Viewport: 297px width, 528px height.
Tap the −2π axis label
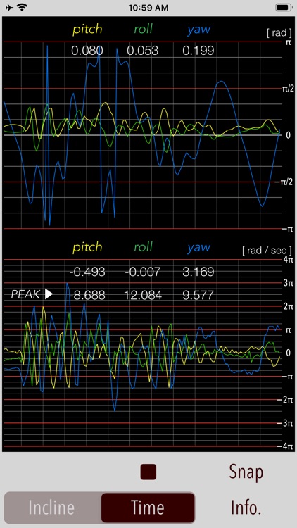click(284, 400)
